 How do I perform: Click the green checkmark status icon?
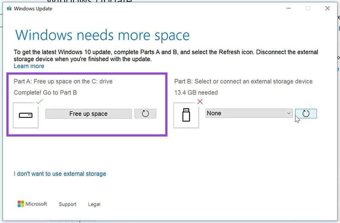(40, 101)
